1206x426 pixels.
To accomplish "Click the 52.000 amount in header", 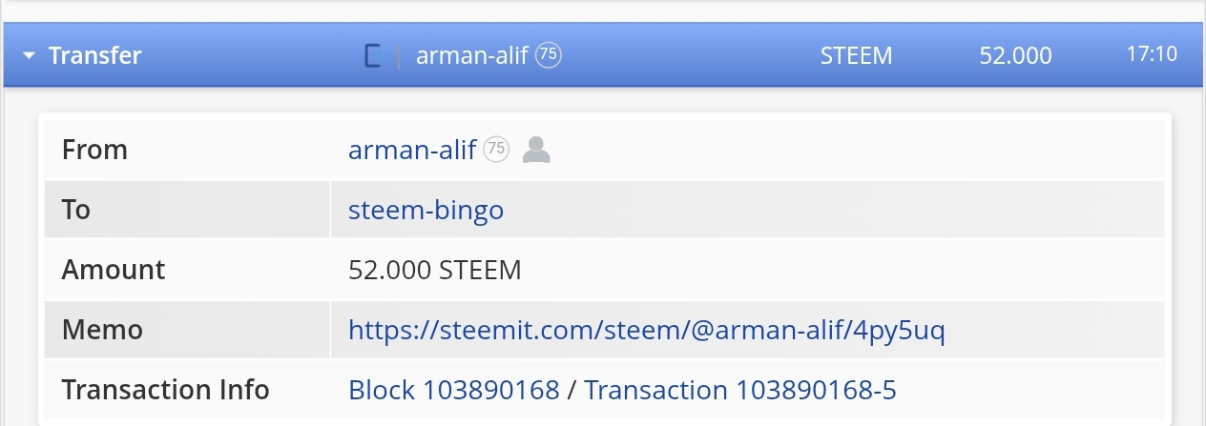I will coord(1015,55).
